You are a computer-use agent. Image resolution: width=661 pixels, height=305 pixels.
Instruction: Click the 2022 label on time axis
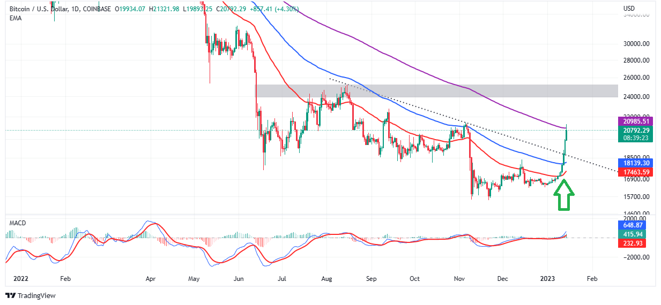[19, 279]
